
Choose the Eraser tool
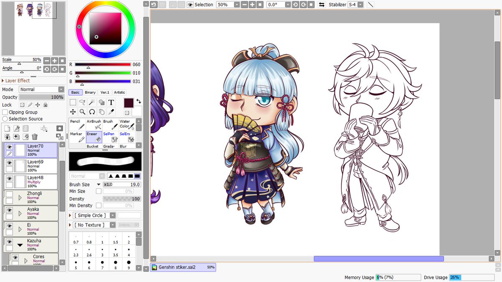pos(94,137)
